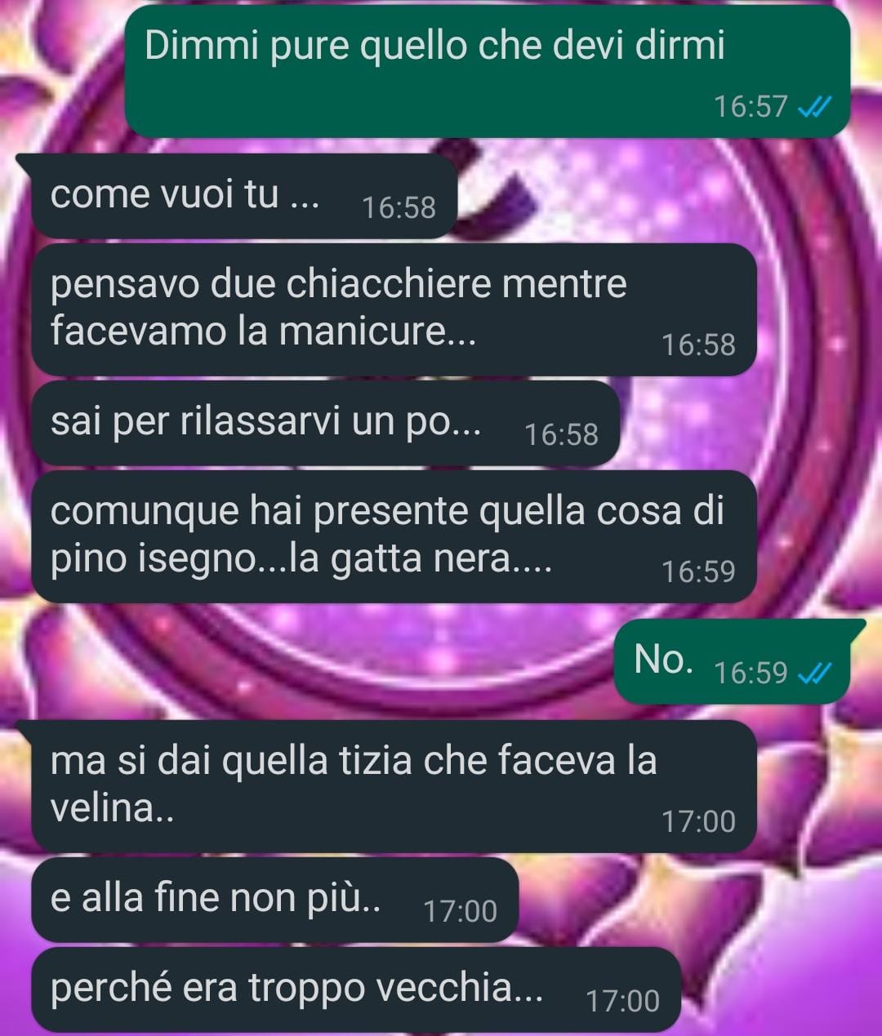The image size is (882, 1036).
Task: Select the 'e alla fine non più..' message
Action: pos(274,900)
